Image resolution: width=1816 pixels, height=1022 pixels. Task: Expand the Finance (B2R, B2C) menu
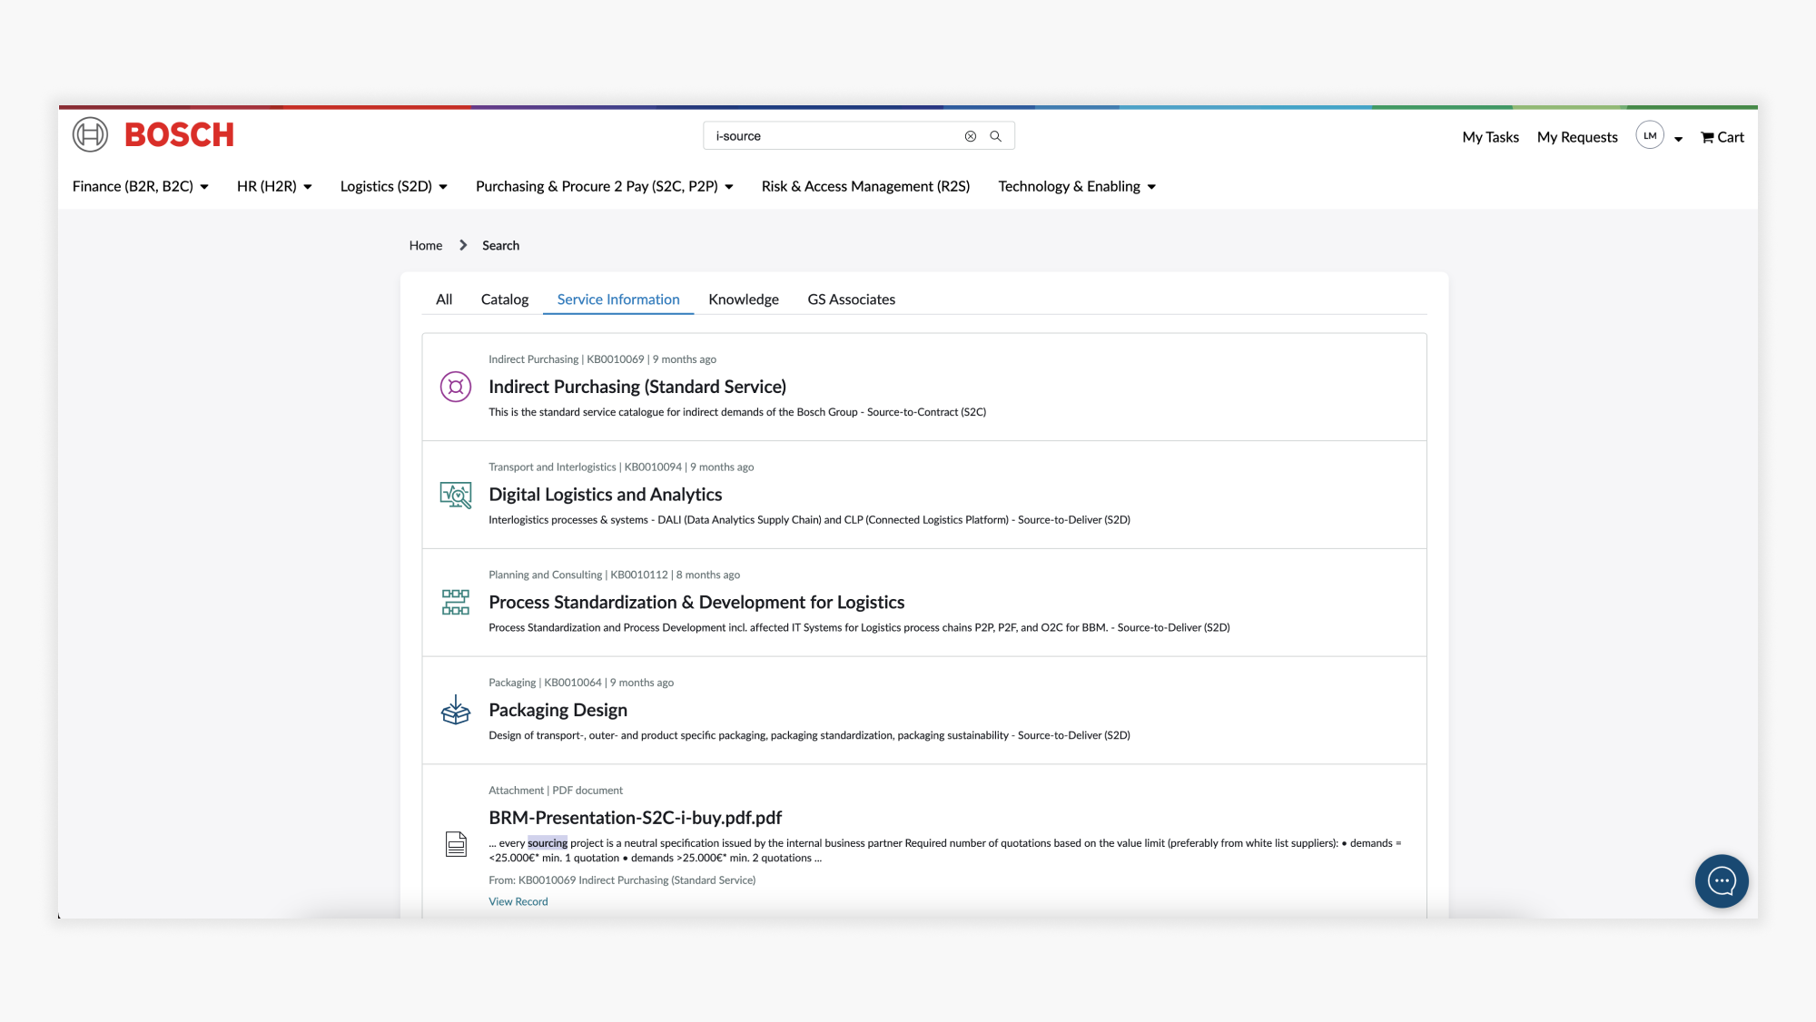coord(141,186)
